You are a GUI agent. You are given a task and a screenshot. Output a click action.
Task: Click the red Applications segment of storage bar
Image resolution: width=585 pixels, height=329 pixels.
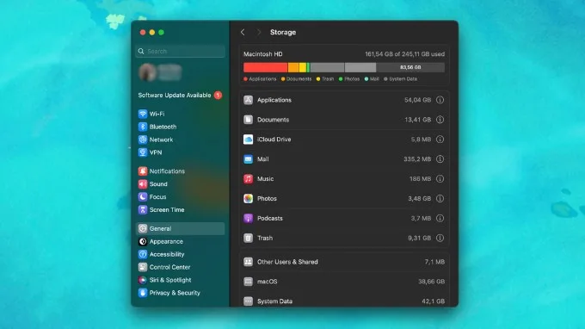pos(266,67)
